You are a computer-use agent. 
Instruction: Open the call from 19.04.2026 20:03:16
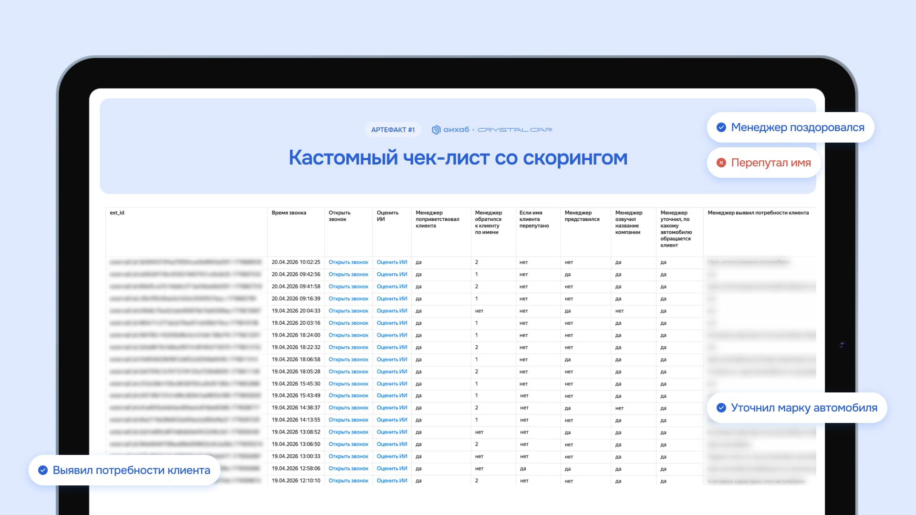tap(348, 323)
